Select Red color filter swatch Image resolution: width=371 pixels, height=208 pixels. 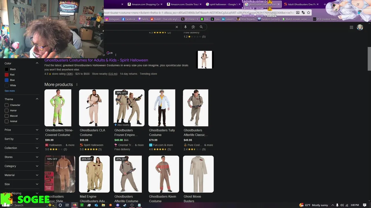click(7, 75)
